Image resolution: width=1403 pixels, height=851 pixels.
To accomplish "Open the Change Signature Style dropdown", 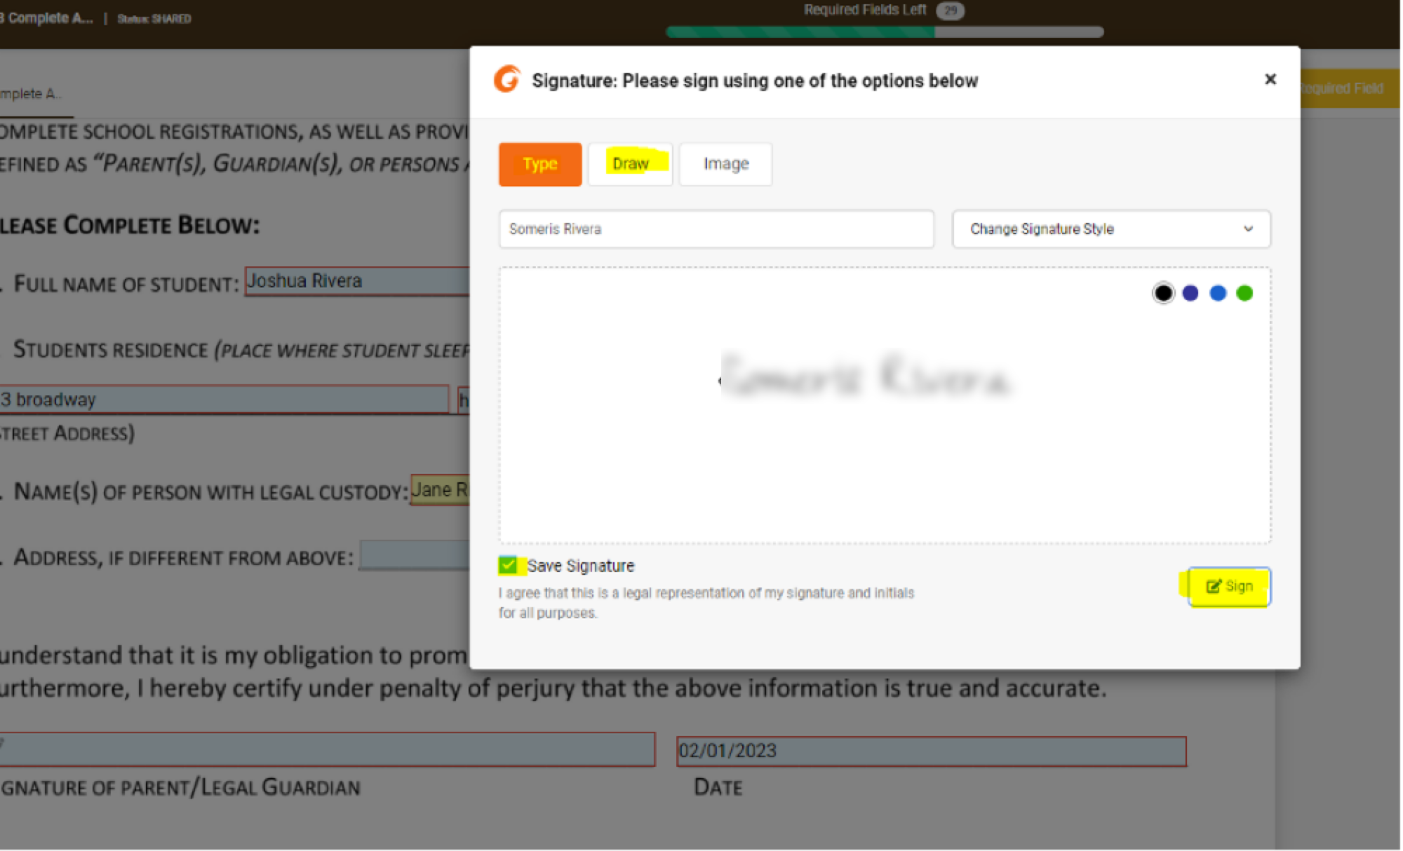I will 1110,229.
